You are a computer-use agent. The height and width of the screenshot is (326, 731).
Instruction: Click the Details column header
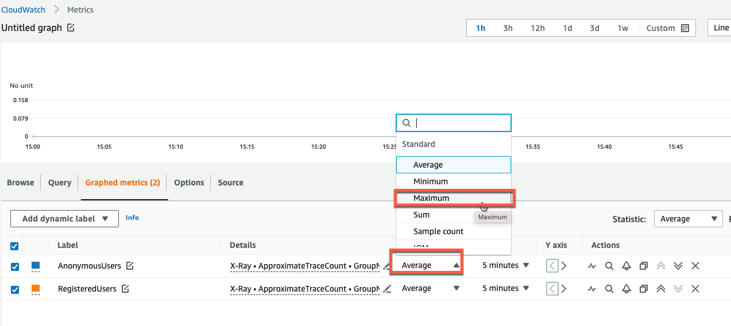242,245
